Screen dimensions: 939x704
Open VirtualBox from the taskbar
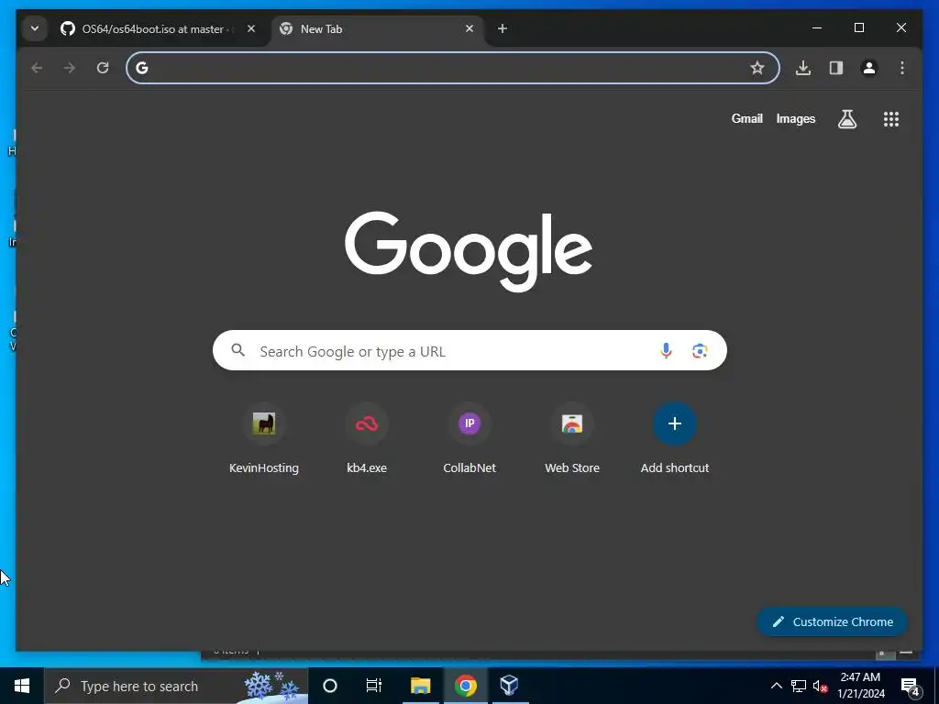(509, 686)
